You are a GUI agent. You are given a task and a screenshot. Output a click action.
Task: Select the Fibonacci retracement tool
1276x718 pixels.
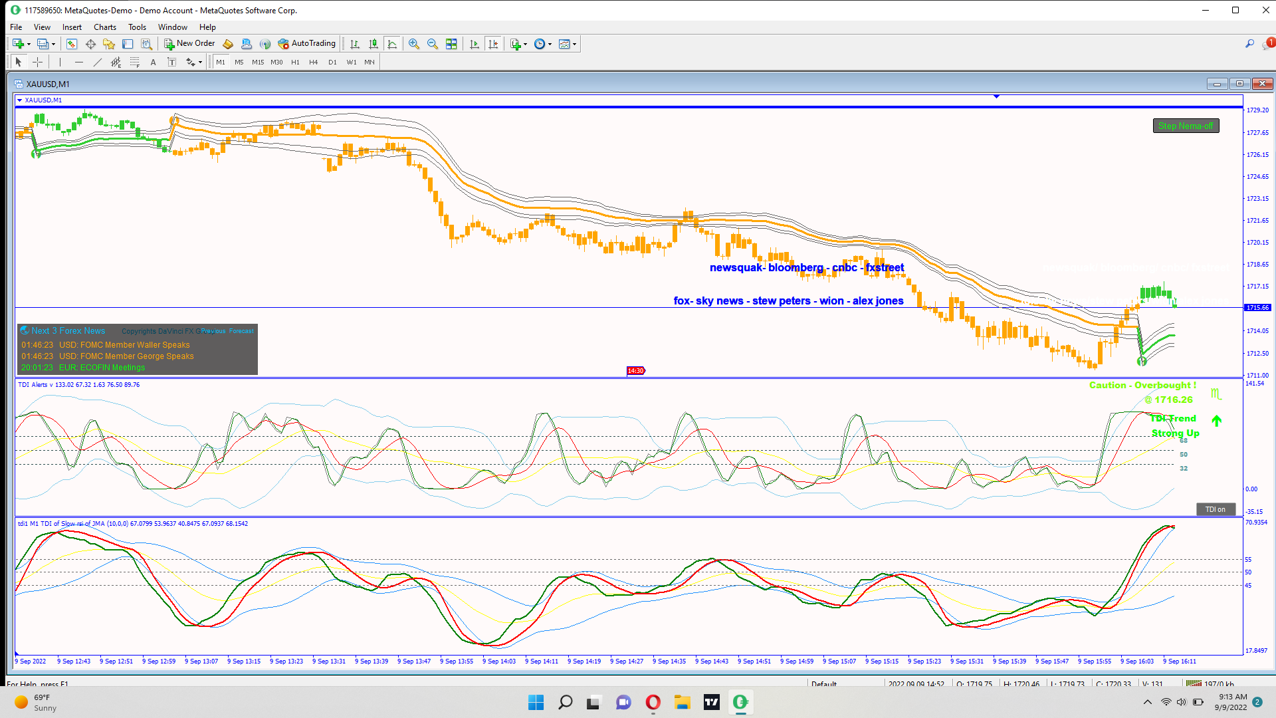[x=135, y=62]
